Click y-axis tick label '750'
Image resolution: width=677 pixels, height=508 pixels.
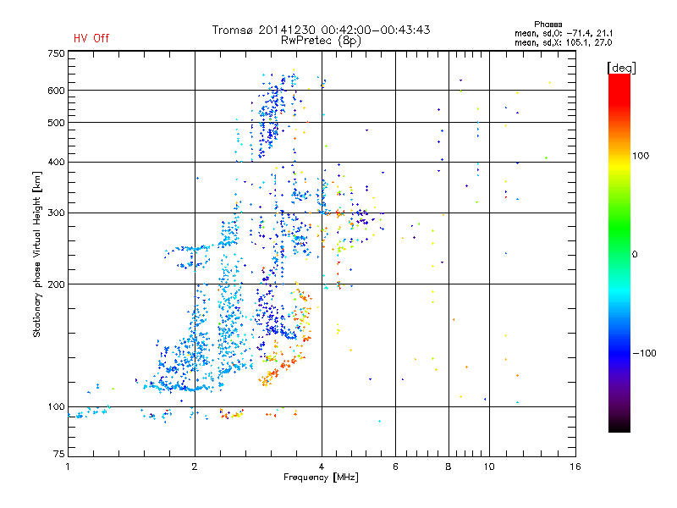coord(56,53)
